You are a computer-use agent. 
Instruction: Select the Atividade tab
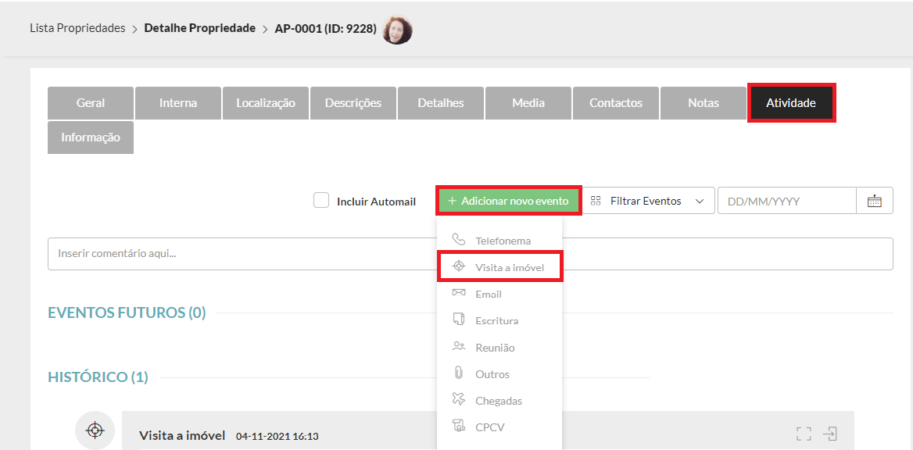[791, 103]
